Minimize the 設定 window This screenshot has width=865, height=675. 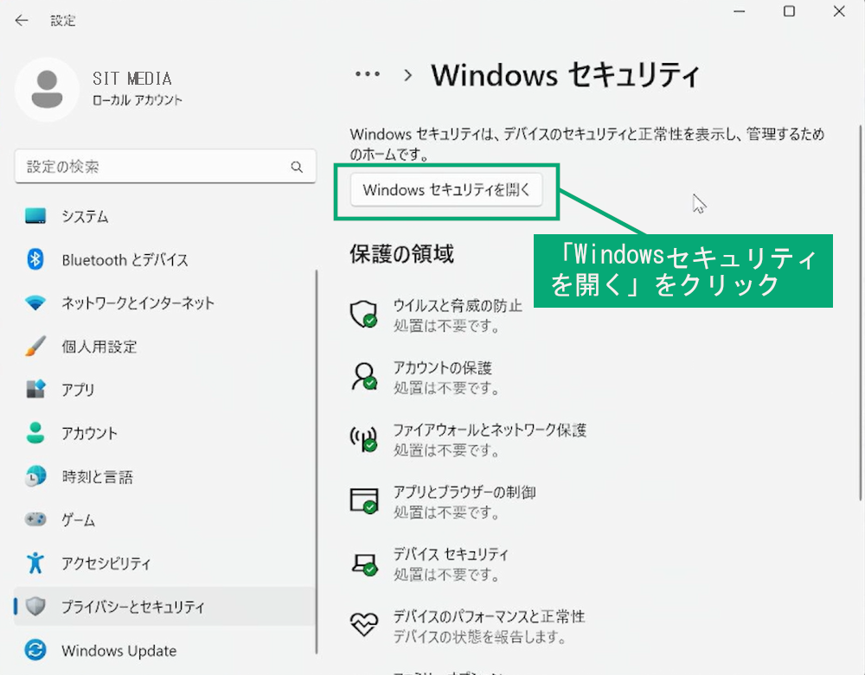[740, 11]
